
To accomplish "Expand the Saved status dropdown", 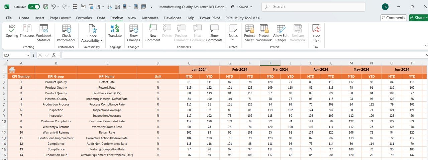I will (251, 7).
